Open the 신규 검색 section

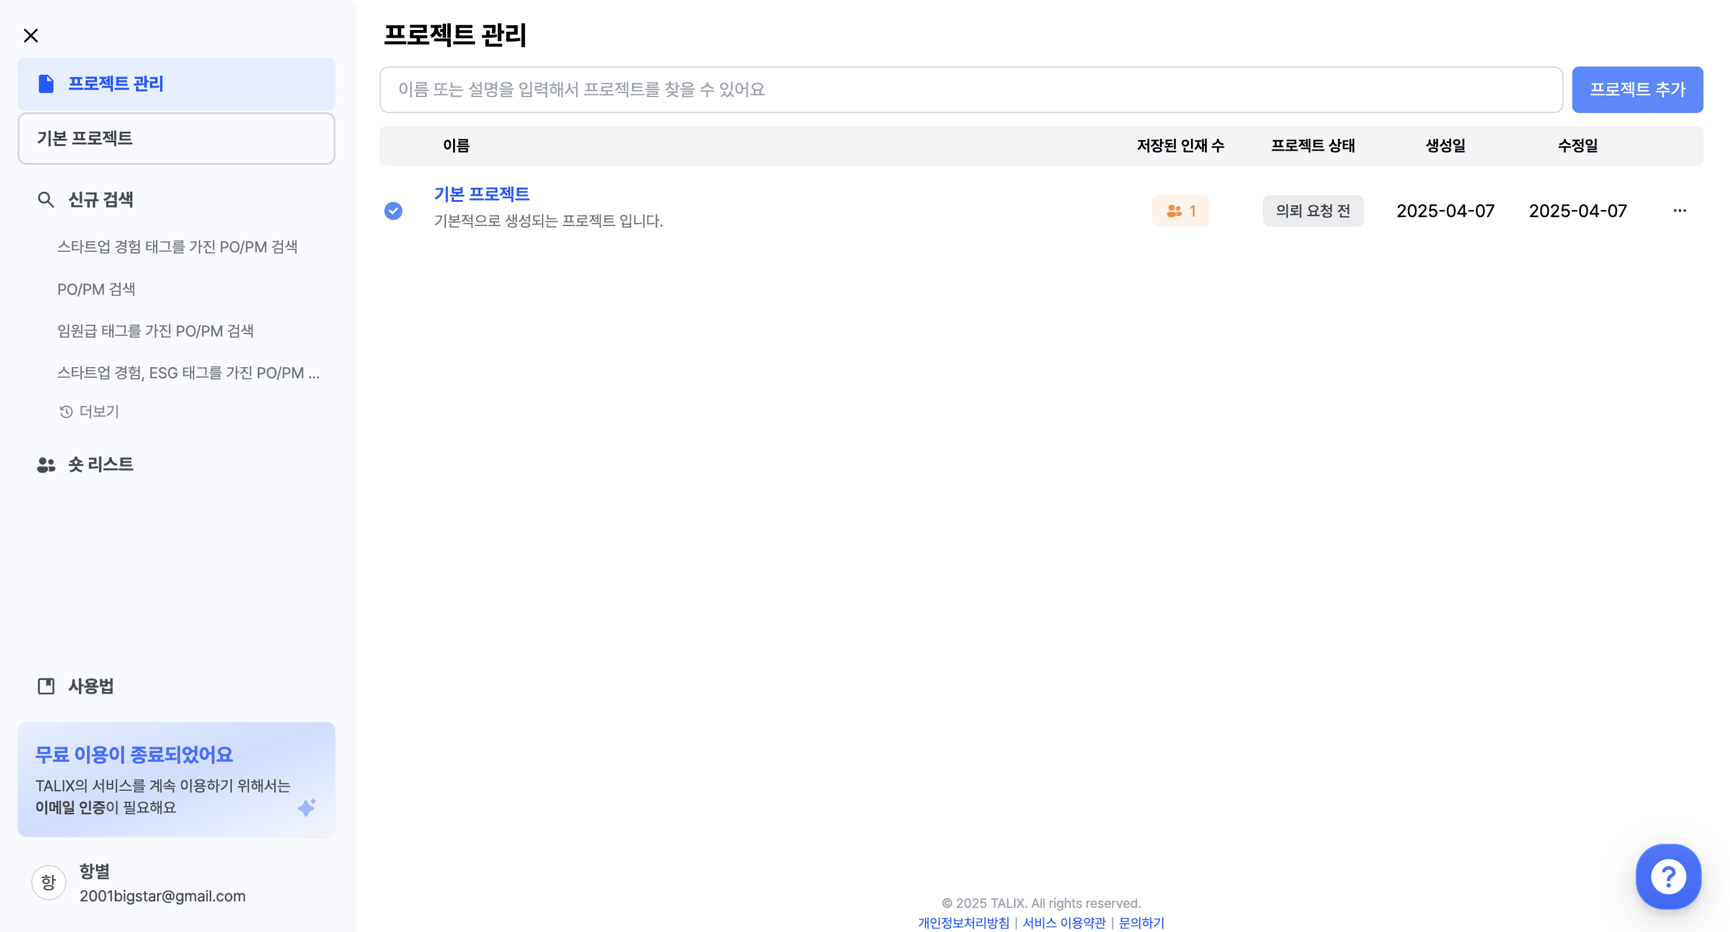pyautogui.click(x=100, y=199)
